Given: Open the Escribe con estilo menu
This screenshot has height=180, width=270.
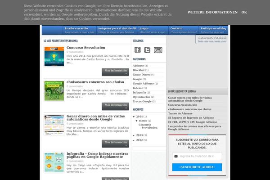Looking at the screenshot, I should pos(79,30).
